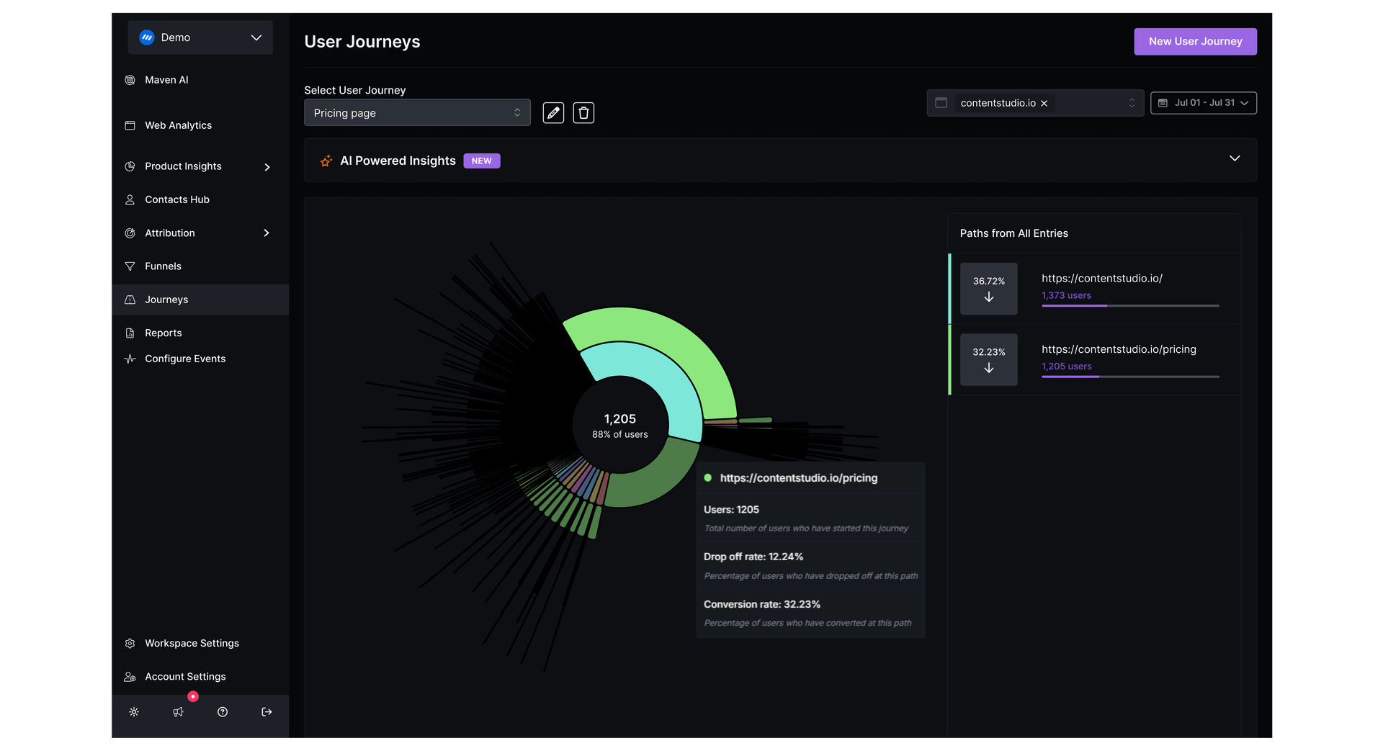Click the Contacts Hub person icon
Screen dimensions: 1383x751
click(130, 199)
